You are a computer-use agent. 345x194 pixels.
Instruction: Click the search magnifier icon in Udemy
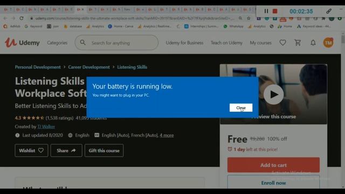pyautogui.click(x=82, y=43)
